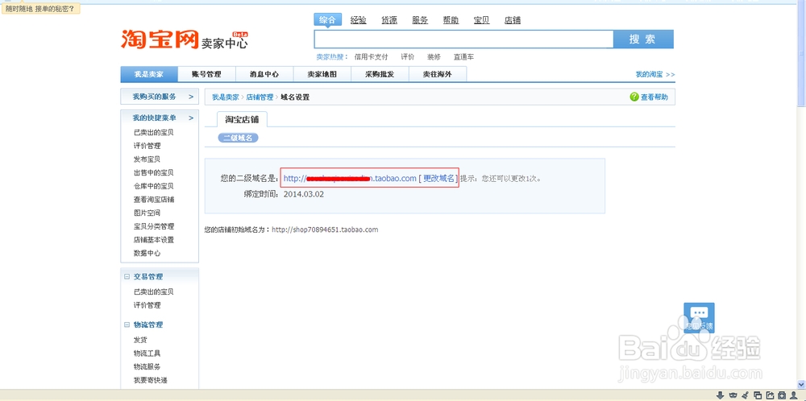Open the 我是卖家 navigation tab

[x=149, y=74]
